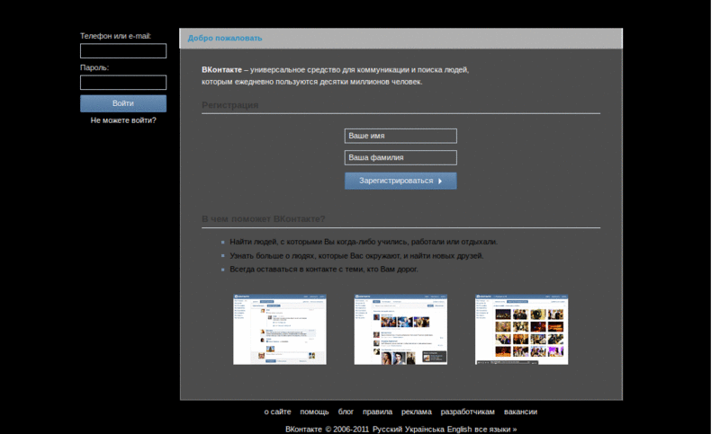Open the правила footer link
The height and width of the screenshot is (434, 720).
(x=377, y=412)
